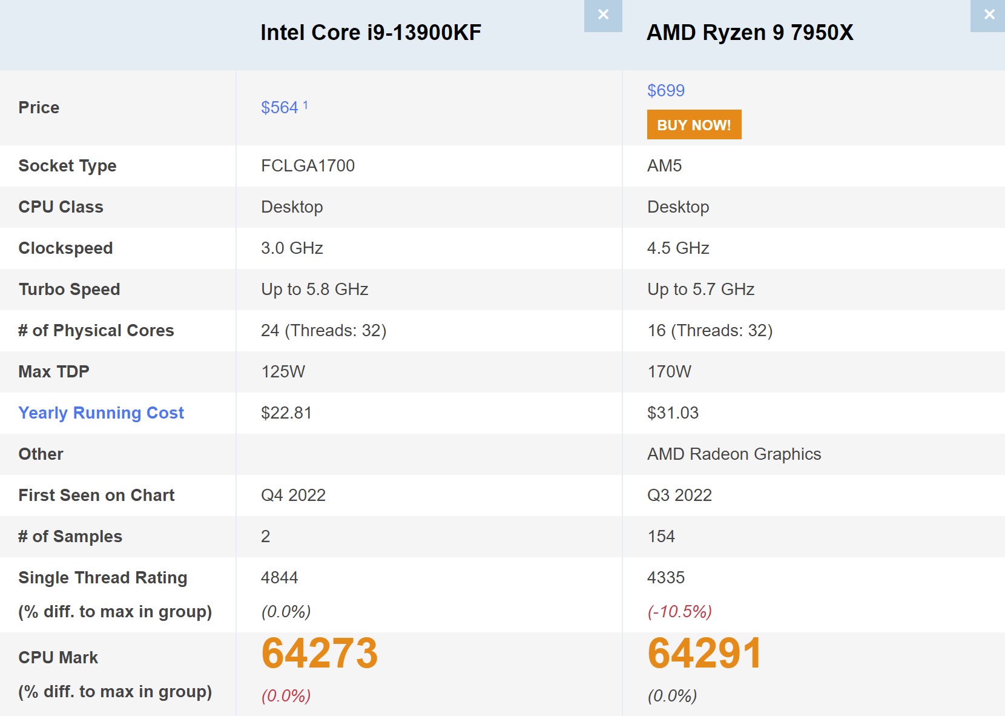Viewport: 1005px width, 716px height.
Task: Click the Max TDP row label
Action: 53,372
